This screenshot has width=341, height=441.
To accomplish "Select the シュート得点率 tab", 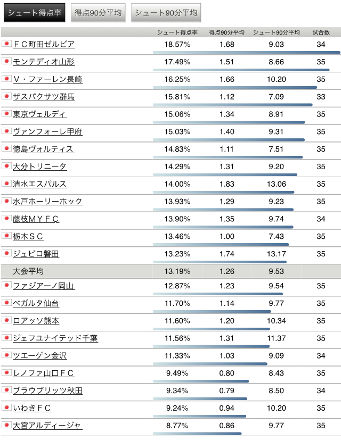I will coord(34,13).
